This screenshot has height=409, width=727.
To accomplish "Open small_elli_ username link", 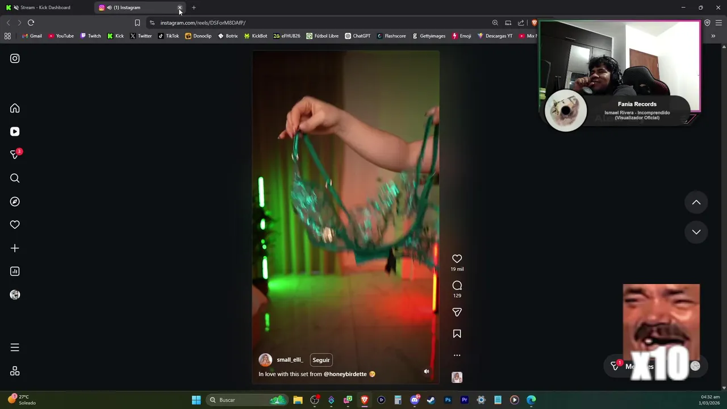I will [x=290, y=360].
